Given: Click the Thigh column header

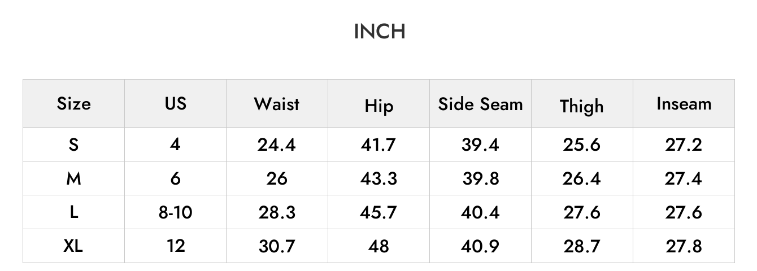Looking at the screenshot, I should click(x=582, y=106).
